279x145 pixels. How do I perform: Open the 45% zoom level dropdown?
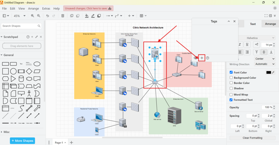point(20,16)
